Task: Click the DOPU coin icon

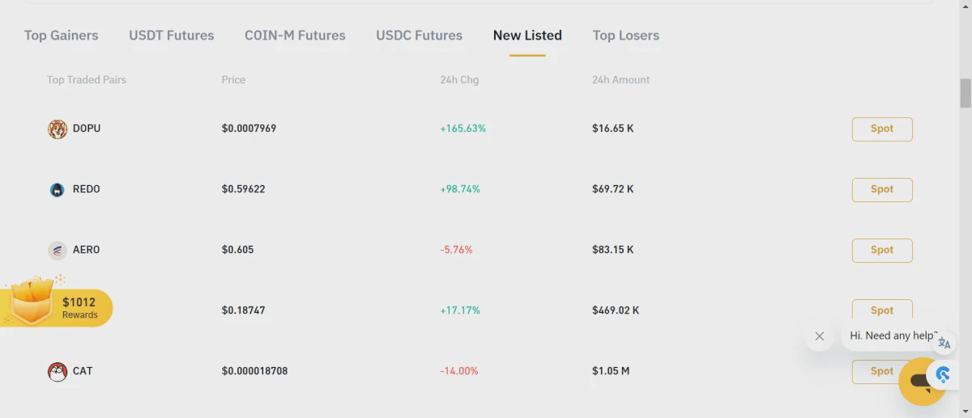Action: [57, 129]
